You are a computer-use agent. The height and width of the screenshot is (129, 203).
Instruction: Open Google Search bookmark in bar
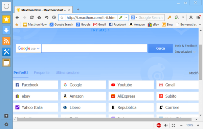[x=61, y=25]
